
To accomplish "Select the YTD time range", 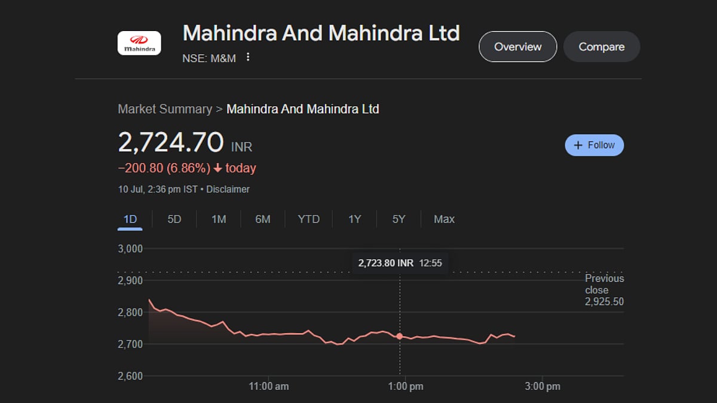I will 308,219.
